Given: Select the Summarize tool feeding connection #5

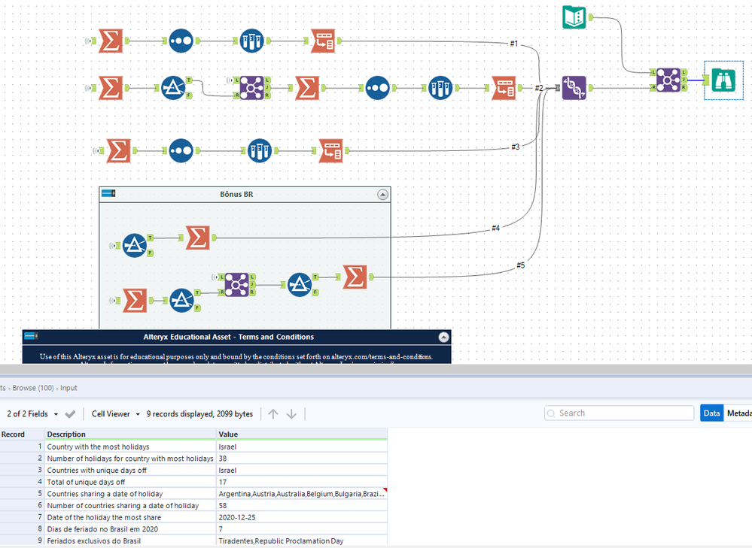Looking at the screenshot, I should 355,277.
